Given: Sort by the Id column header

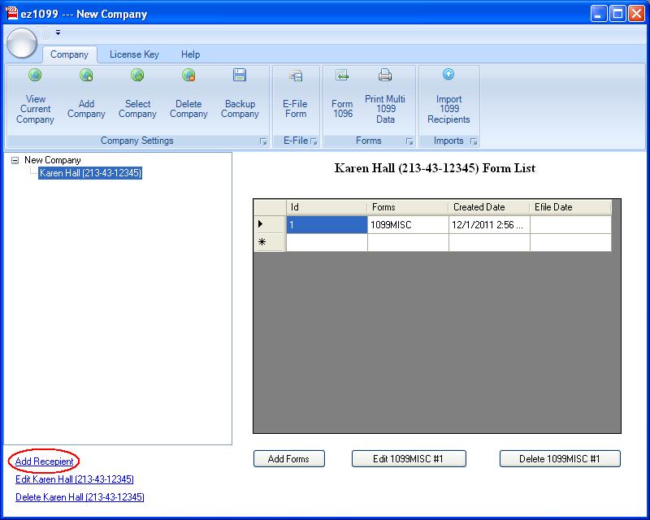Looking at the screenshot, I should click(x=327, y=207).
